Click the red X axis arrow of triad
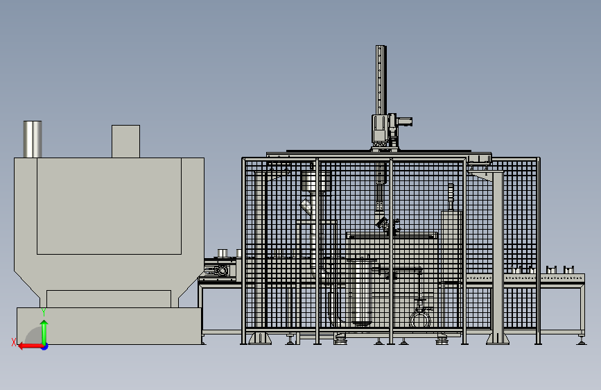The image size is (601, 390). click(x=30, y=346)
